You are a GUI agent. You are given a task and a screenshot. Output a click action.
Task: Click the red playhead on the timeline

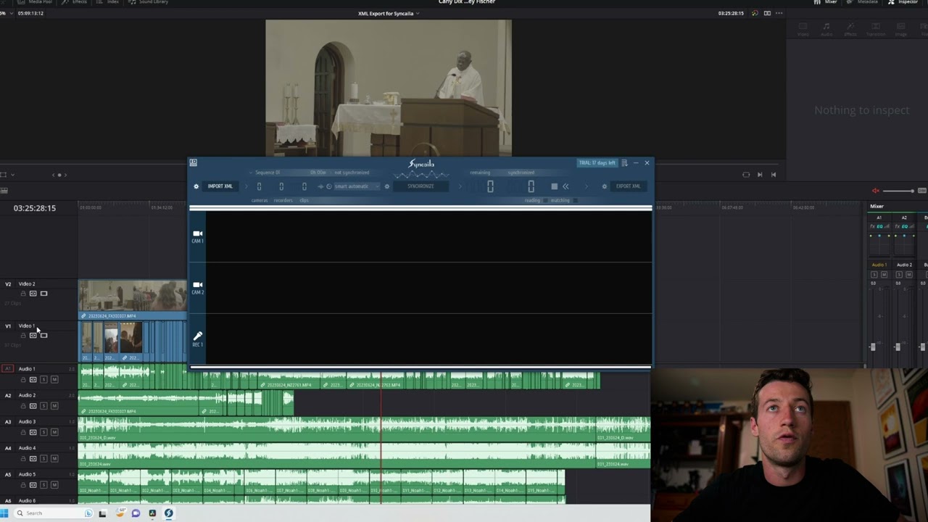(381, 435)
